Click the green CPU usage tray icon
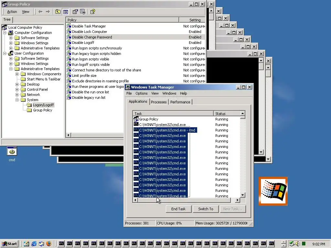Image resolution: width=331 pixels, height=248 pixels. point(304,244)
